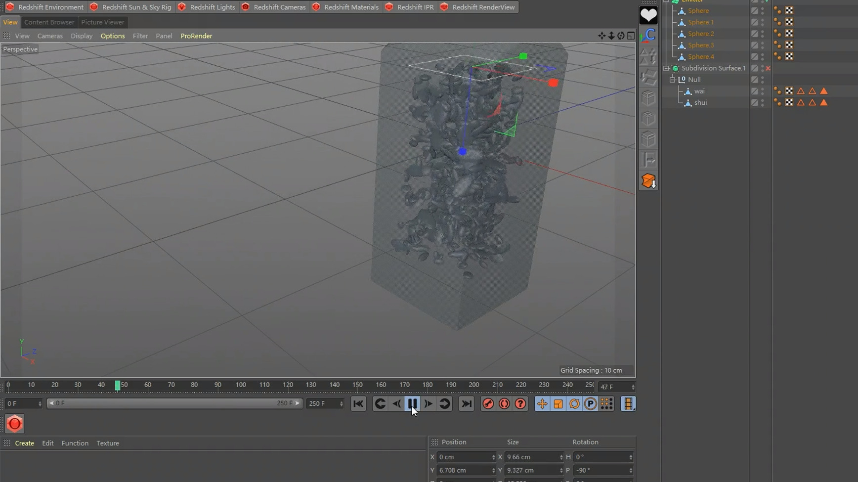
Task: Toggle the Autokeying button
Action: [504, 404]
